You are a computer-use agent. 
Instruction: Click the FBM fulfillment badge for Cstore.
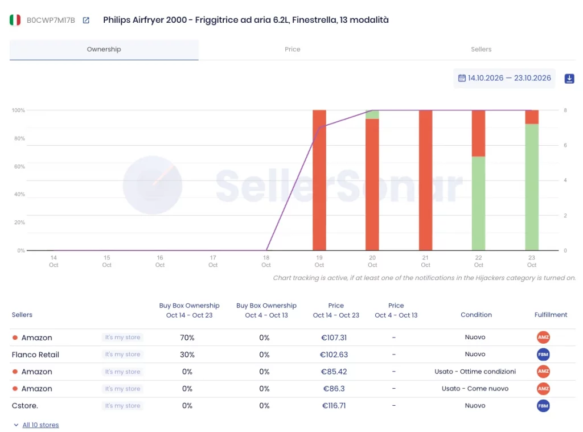click(x=543, y=406)
